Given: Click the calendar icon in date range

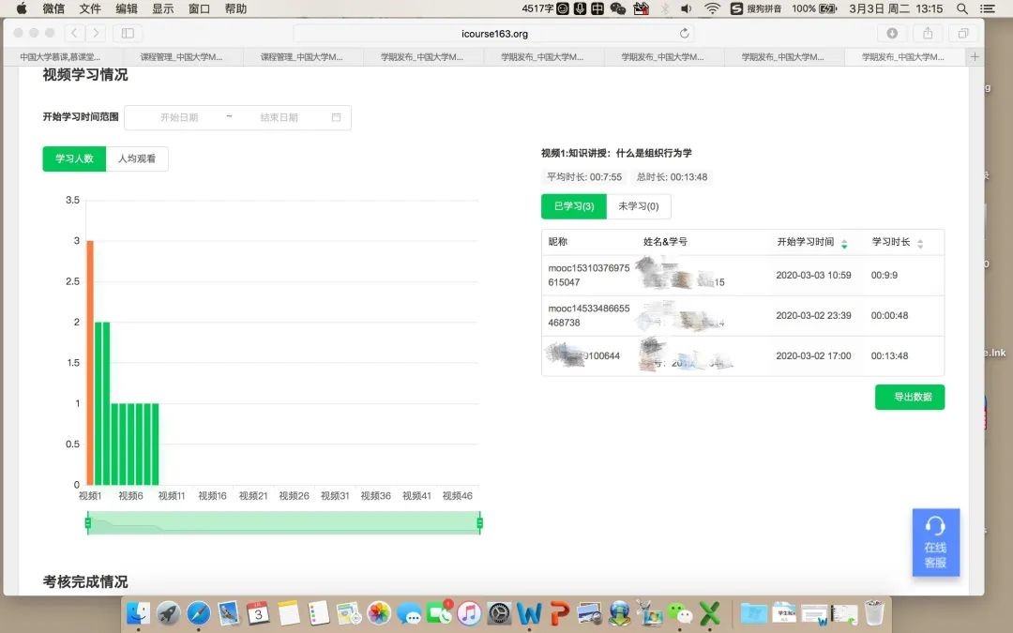Looking at the screenshot, I should tap(337, 118).
